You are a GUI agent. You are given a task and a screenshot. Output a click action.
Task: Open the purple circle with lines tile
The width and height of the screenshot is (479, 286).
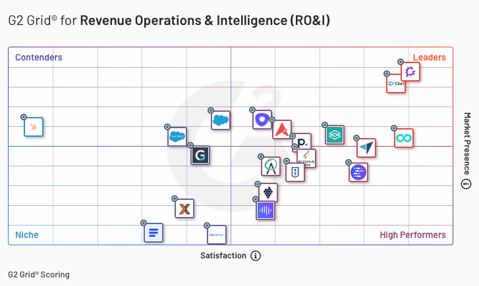358,172
